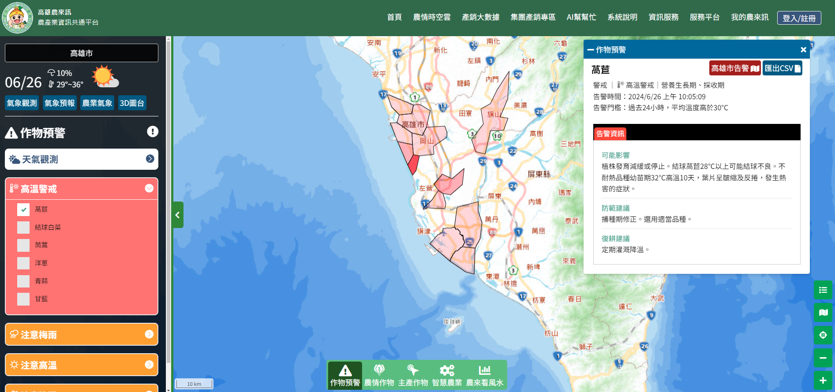Click the 作物預警 info exclamation icon
The height and width of the screenshot is (392, 835).
point(153,132)
